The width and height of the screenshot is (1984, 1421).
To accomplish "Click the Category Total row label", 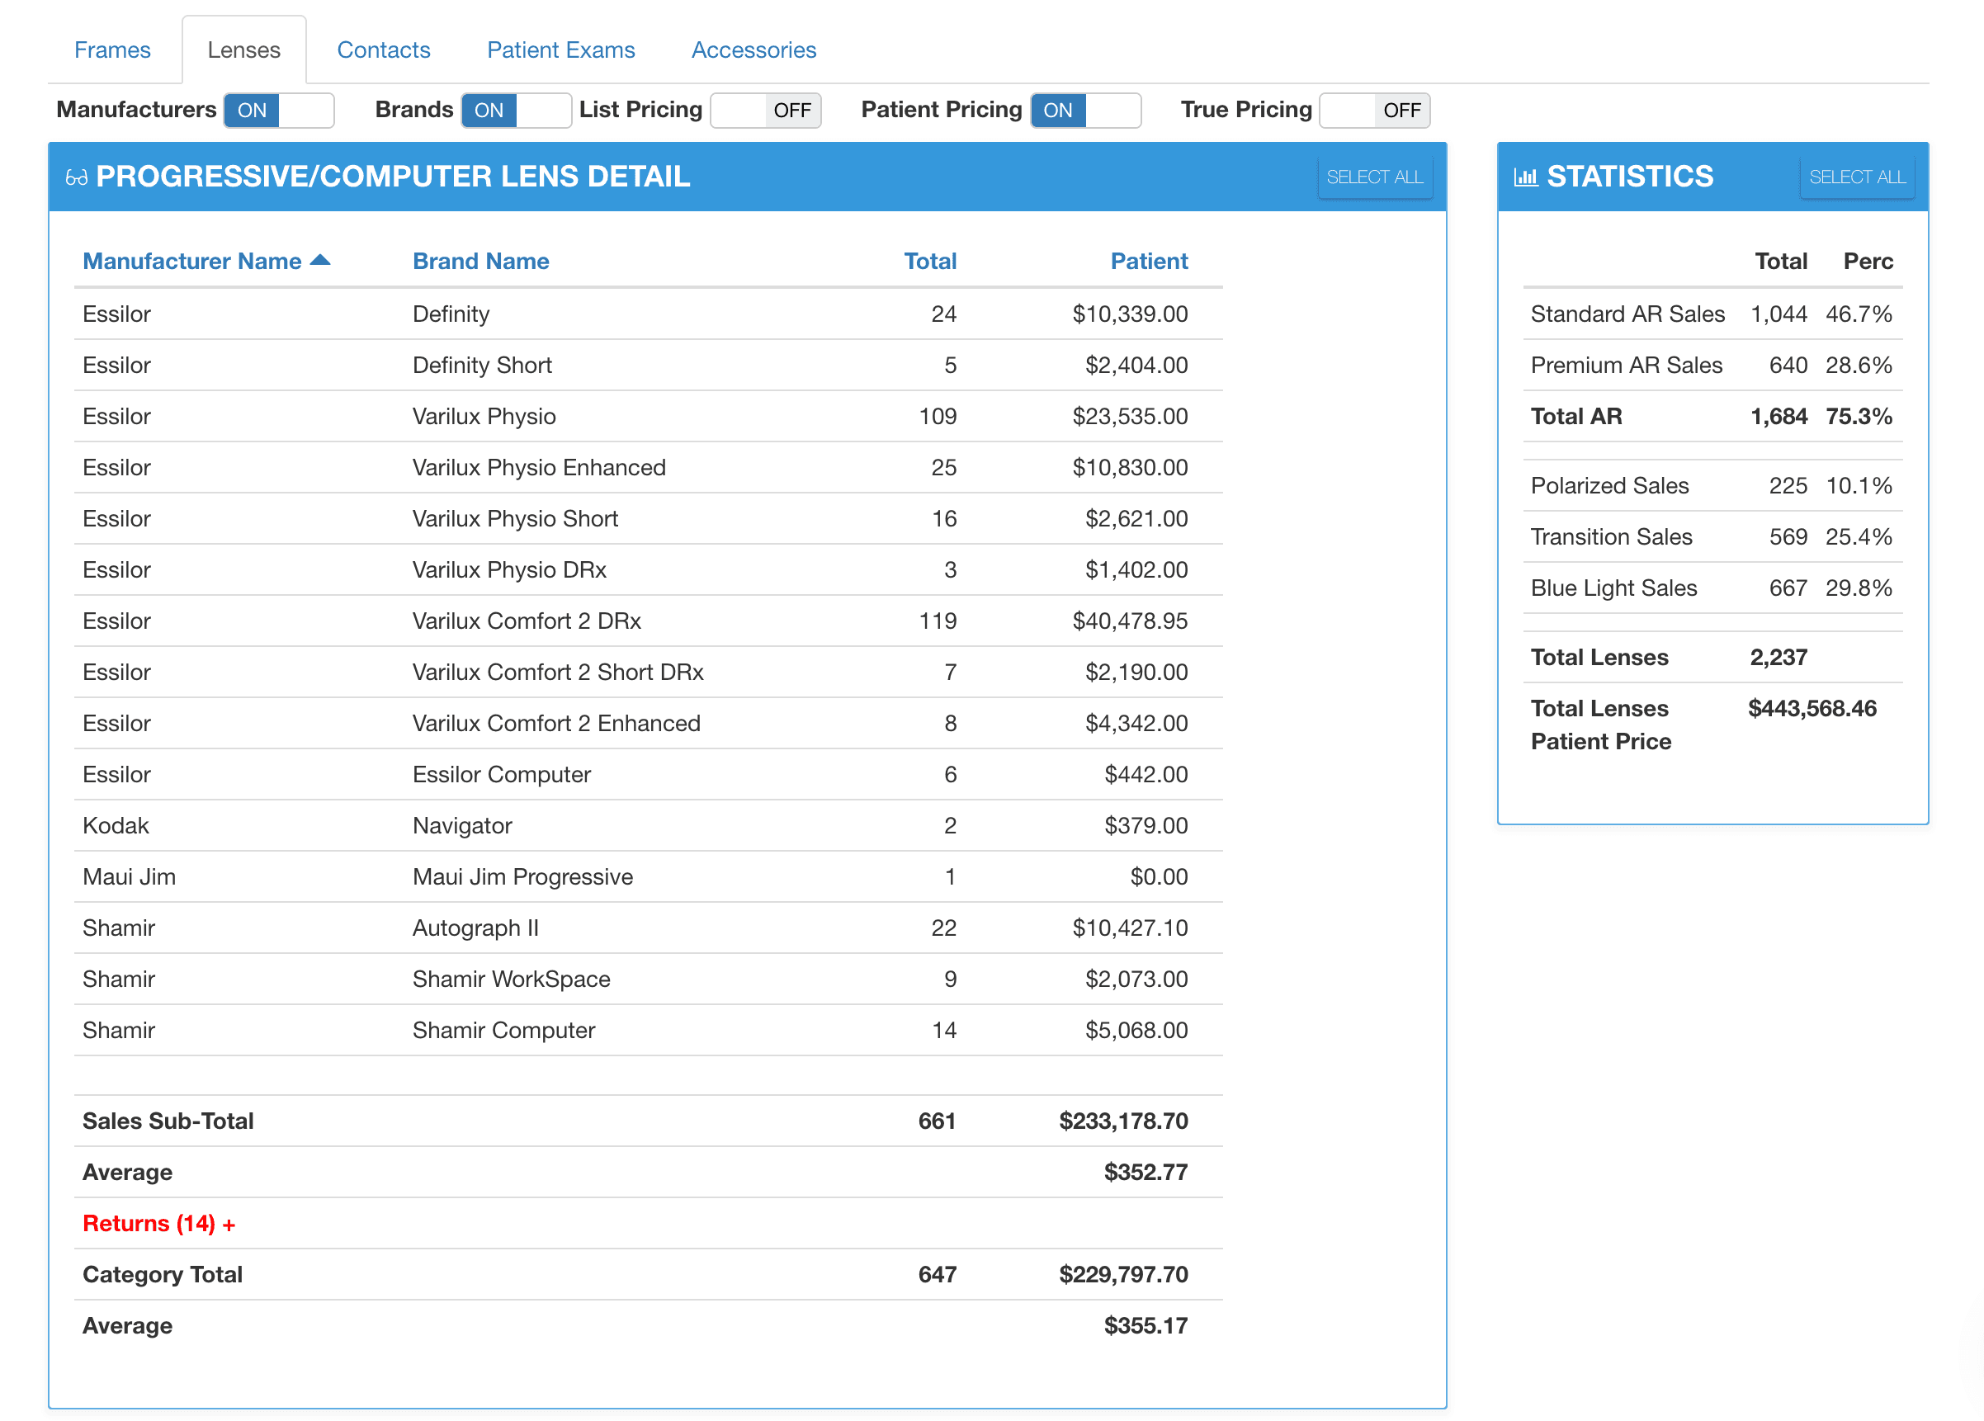I will pyautogui.click(x=163, y=1274).
